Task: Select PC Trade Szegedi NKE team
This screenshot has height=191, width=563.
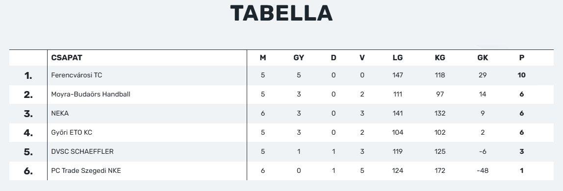Action: point(86,170)
